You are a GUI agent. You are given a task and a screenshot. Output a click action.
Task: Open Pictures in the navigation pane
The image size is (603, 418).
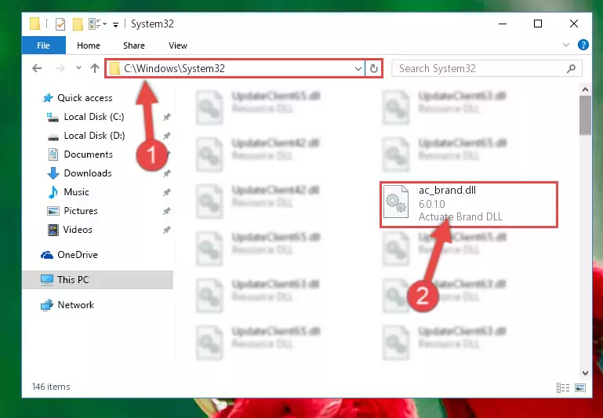pos(81,211)
